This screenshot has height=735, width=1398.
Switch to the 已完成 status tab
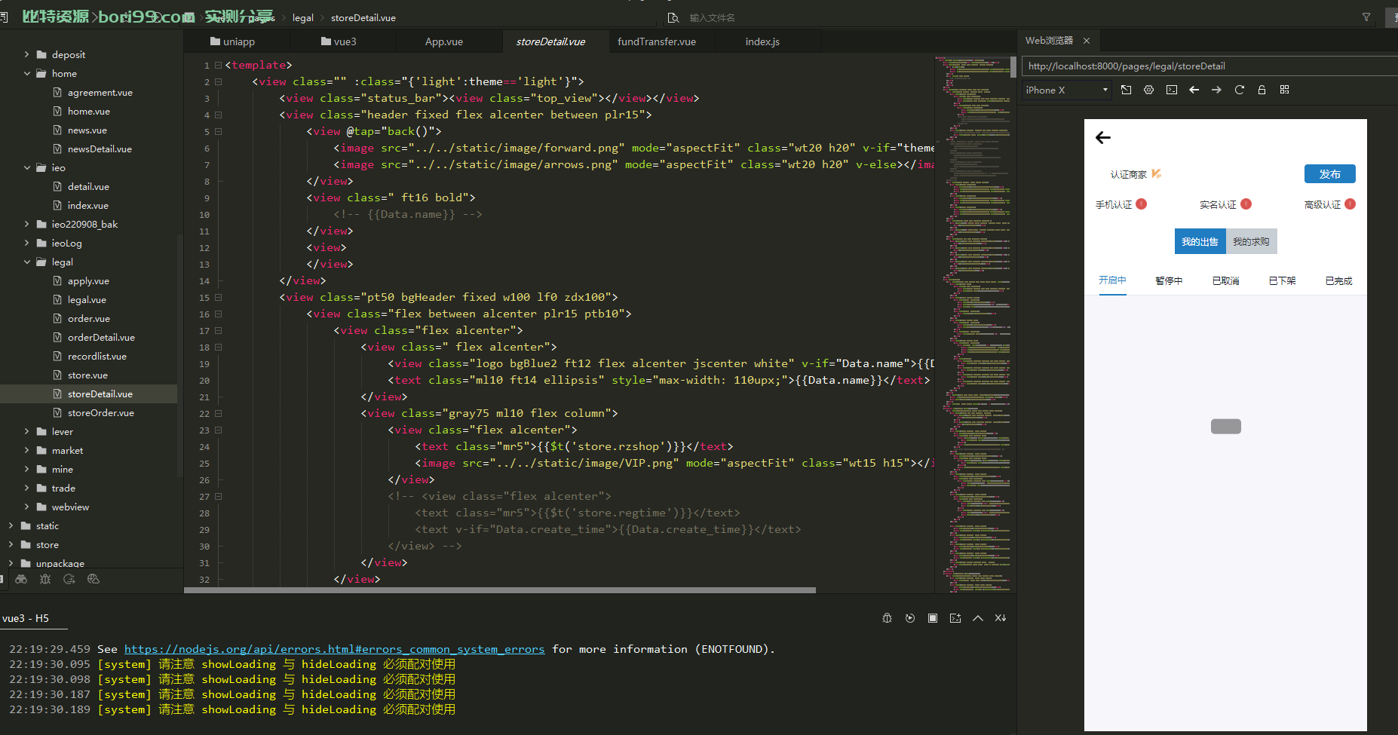point(1338,280)
